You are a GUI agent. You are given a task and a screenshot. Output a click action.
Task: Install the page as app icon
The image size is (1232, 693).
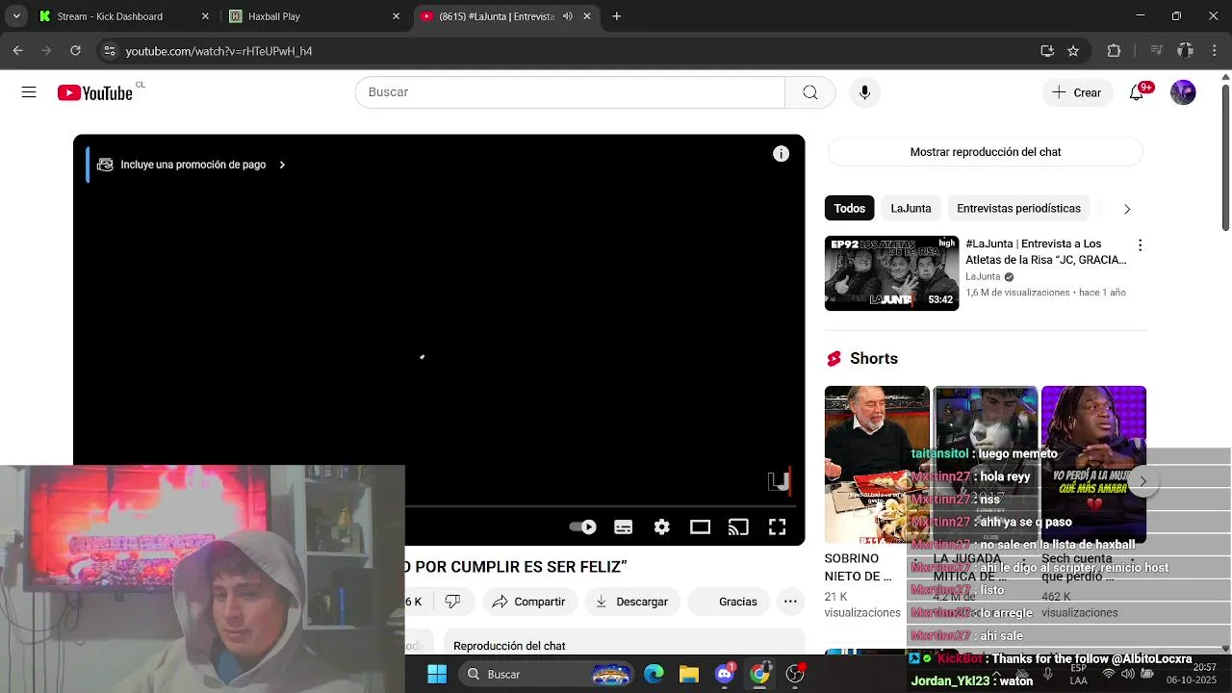pyautogui.click(x=1047, y=51)
